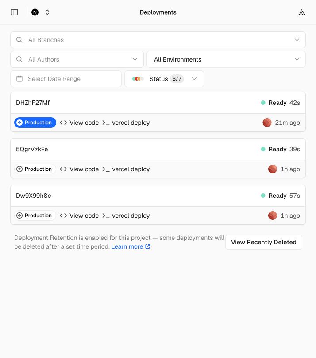The height and width of the screenshot is (358, 316).
Task: Click the code brackets icon in DHZhF27Mf row
Action: (x=63, y=123)
